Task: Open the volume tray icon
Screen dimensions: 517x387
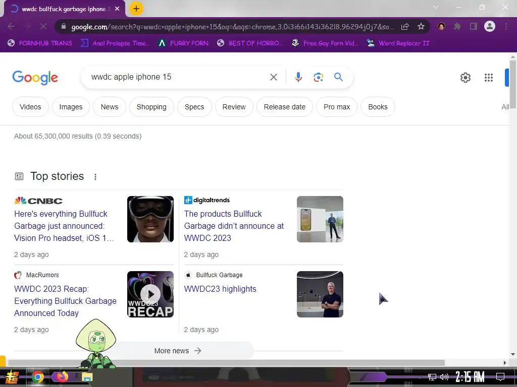Action: 444,377
